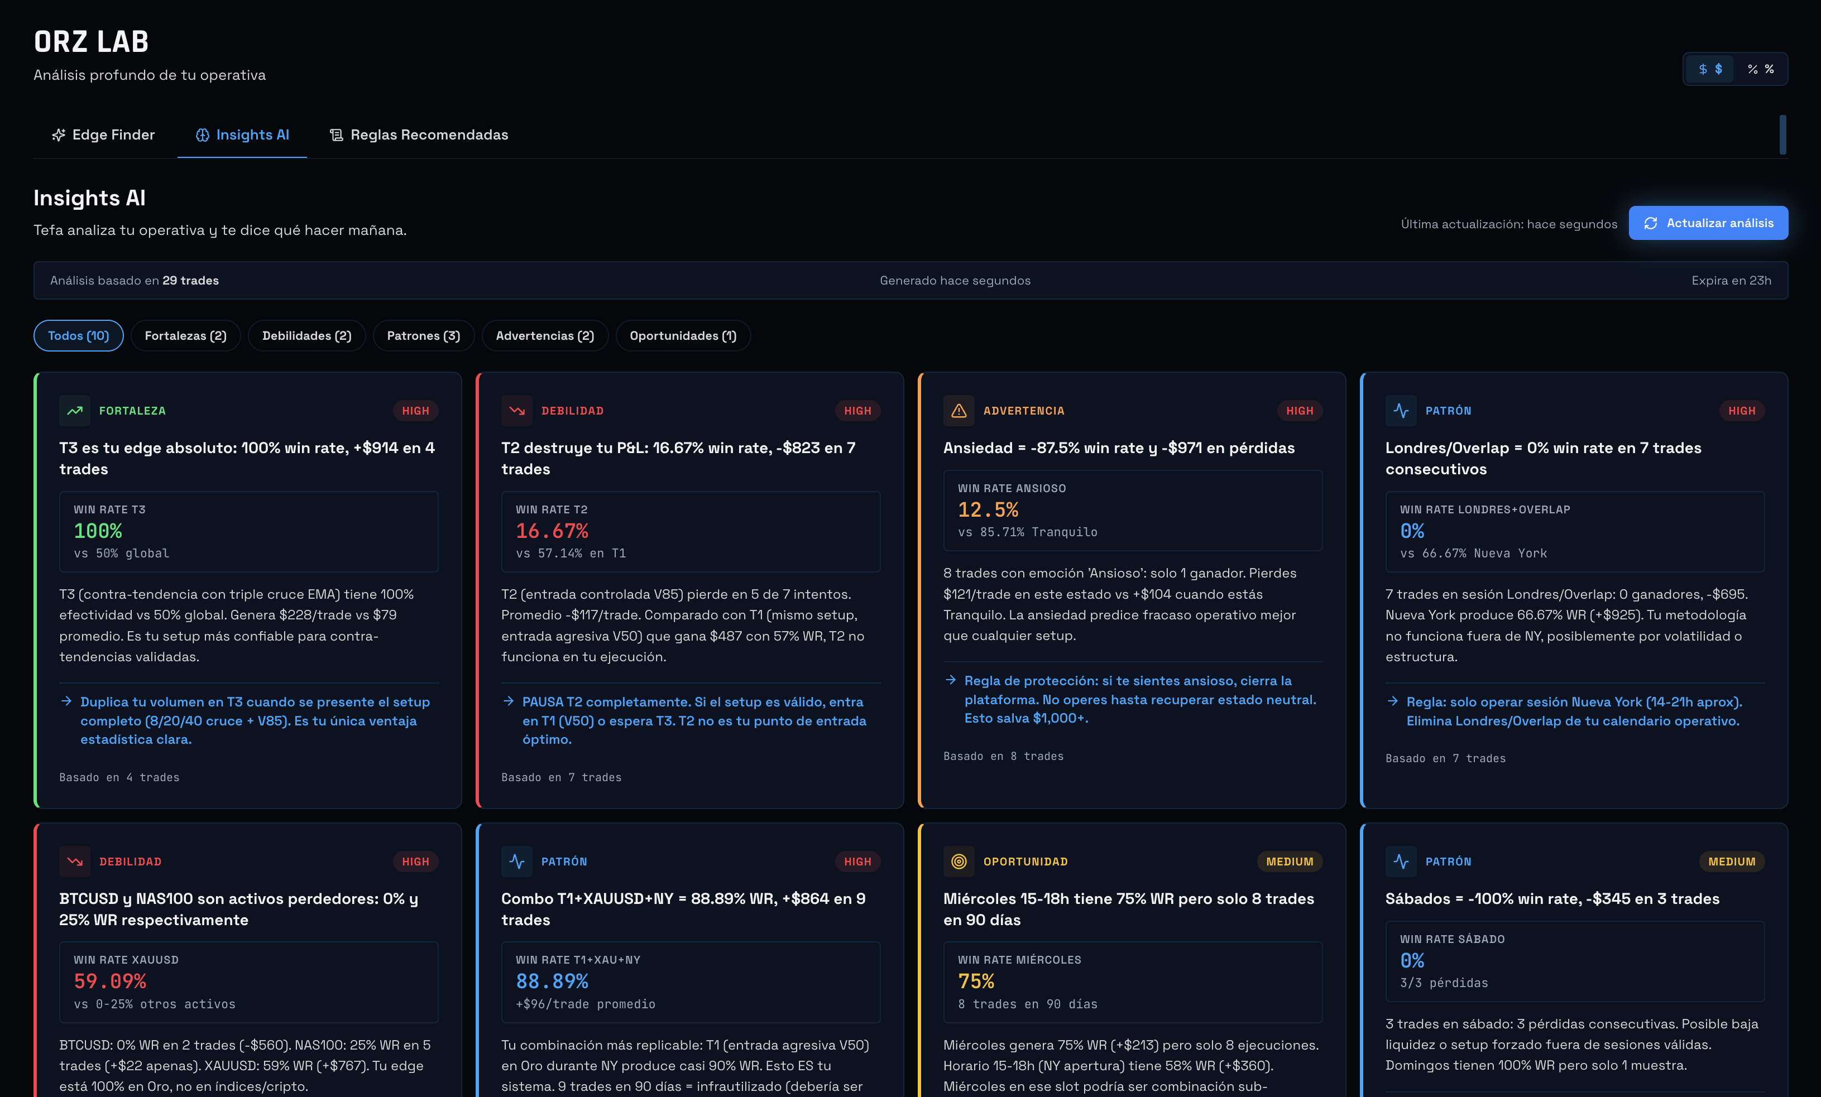
Task: Click the HIGH badge on Londres/Overlap card
Action: (1742, 411)
